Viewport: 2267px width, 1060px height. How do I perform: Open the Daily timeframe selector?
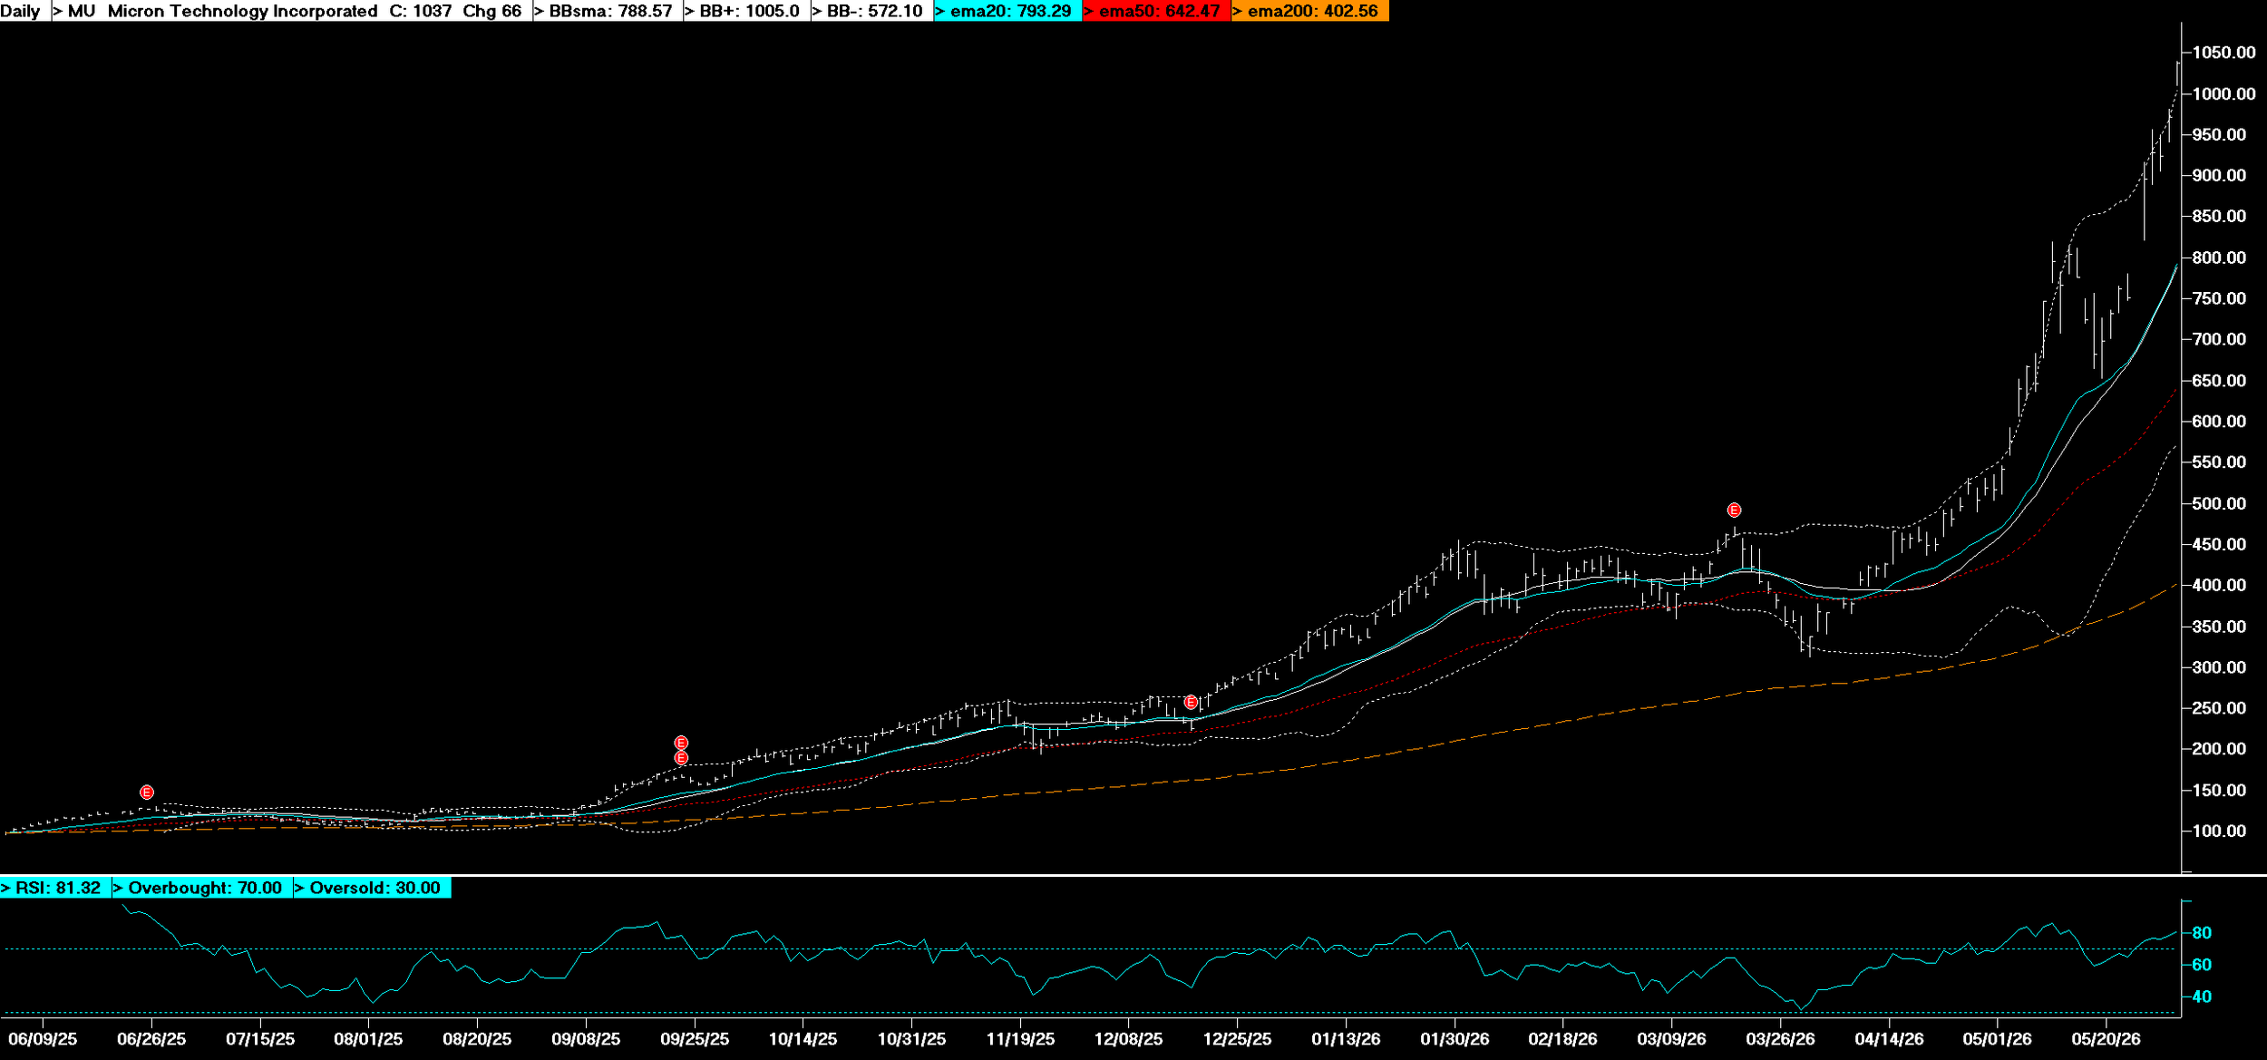[x=21, y=11]
